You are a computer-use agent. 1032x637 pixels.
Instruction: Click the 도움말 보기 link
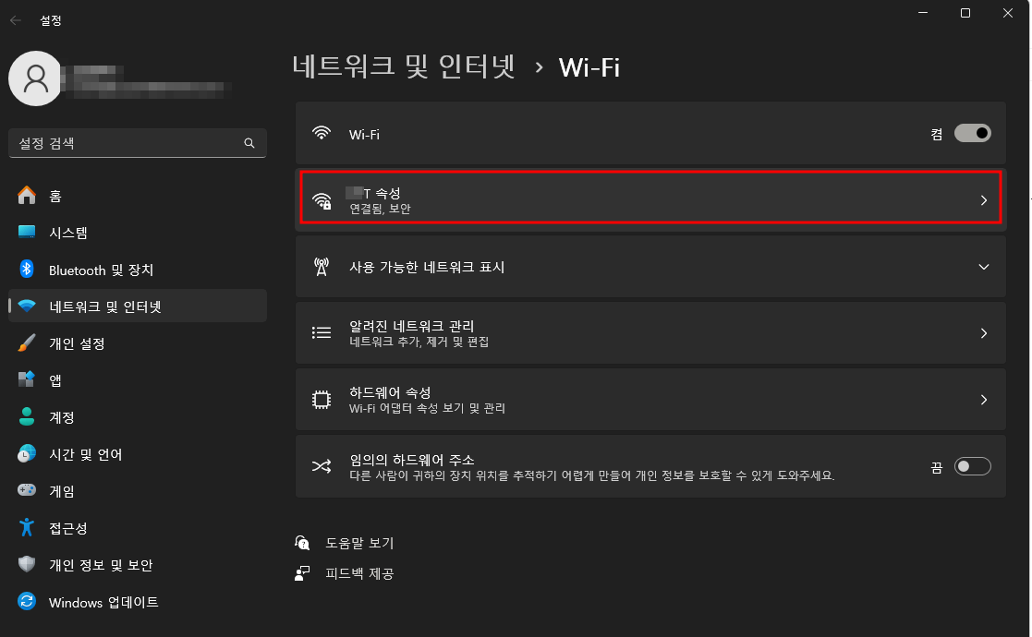[x=359, y=543]
